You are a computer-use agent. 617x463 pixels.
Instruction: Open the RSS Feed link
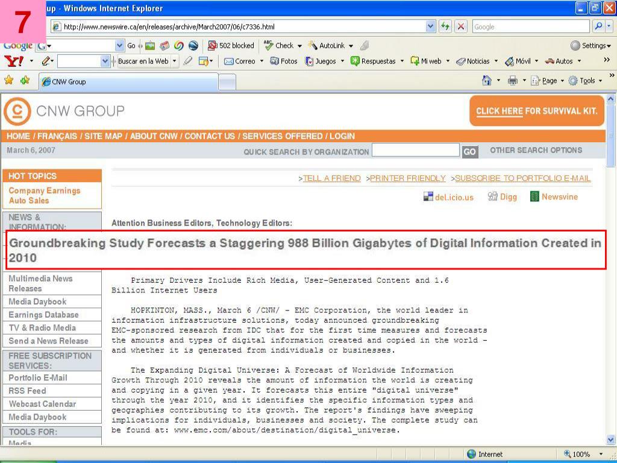[27, 391]
